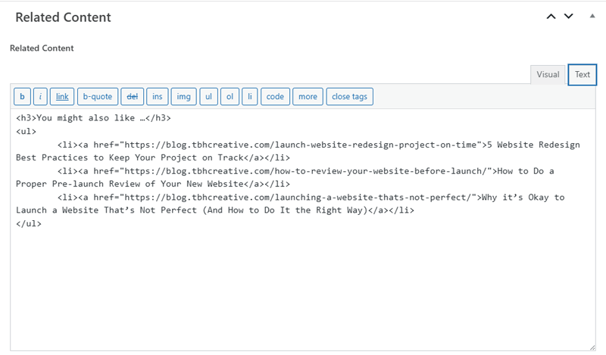This screenshot has width=606, height=355.
Task: Collapse the Related Content panel
Action: [x=592, y=17]
